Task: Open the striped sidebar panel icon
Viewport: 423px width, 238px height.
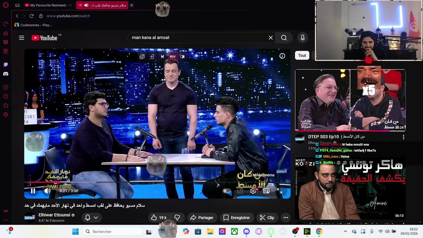Action: tap(6, 42)
